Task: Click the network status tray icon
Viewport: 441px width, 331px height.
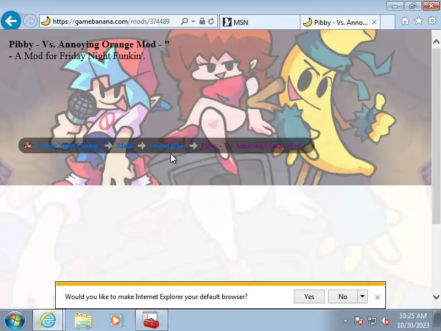Action: tap(372, 321)
